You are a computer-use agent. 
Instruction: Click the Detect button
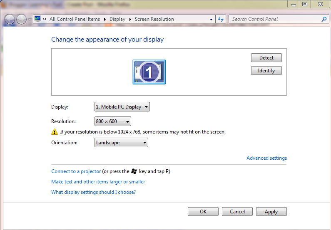click(x=266, y=58)
